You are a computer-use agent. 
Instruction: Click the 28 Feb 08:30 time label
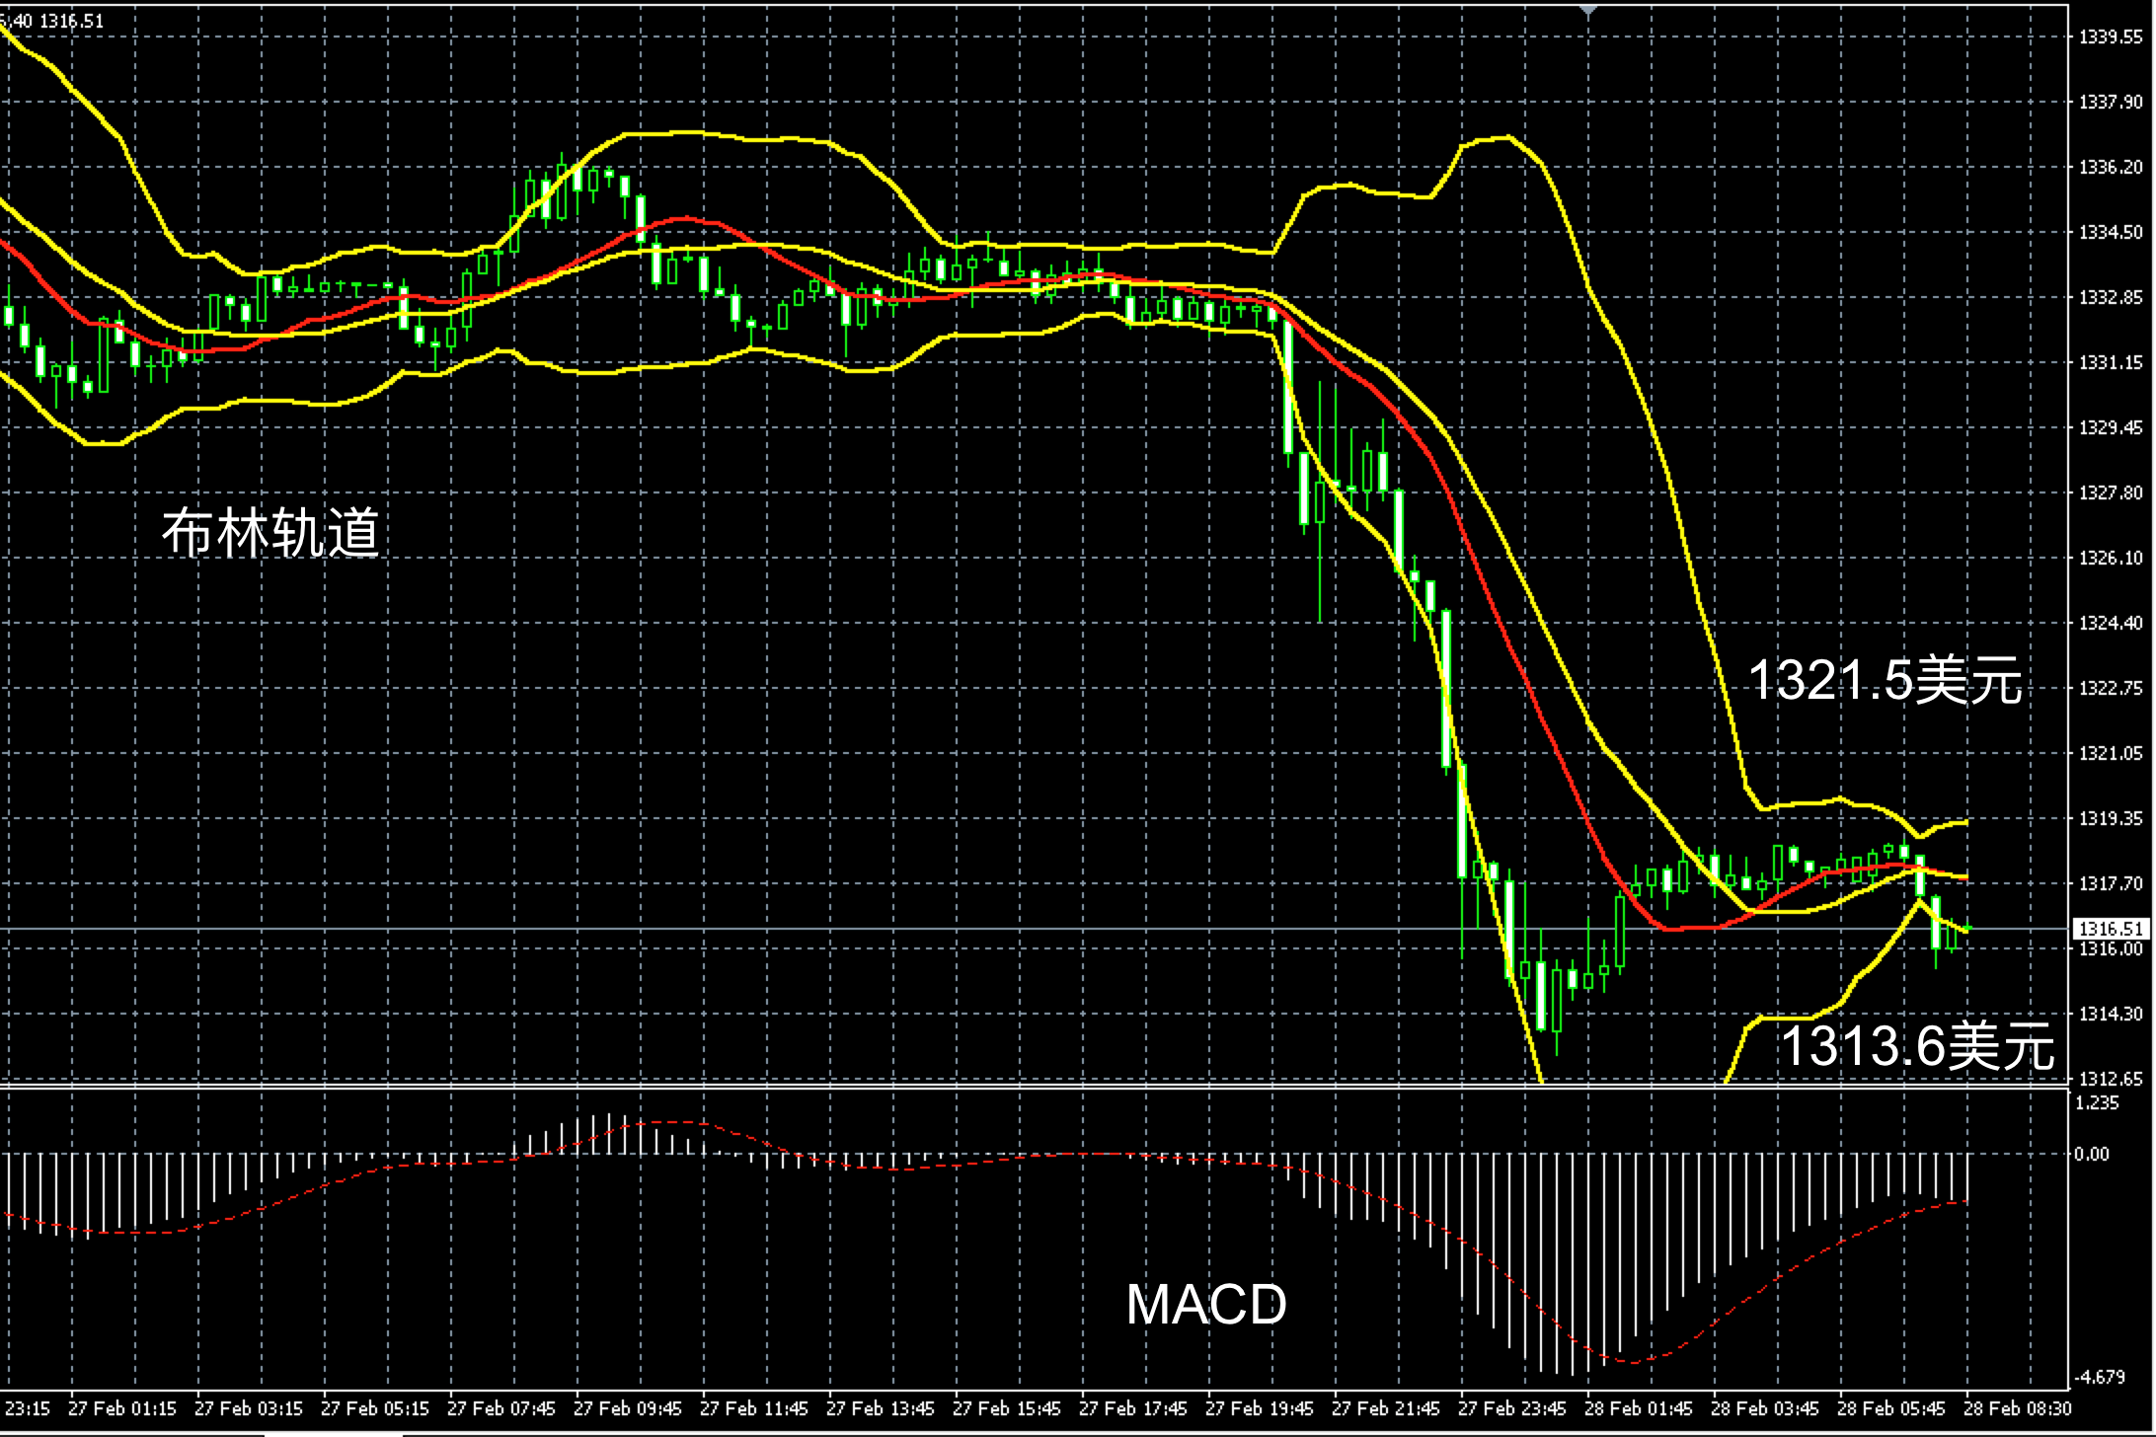coord(2018,1408)
